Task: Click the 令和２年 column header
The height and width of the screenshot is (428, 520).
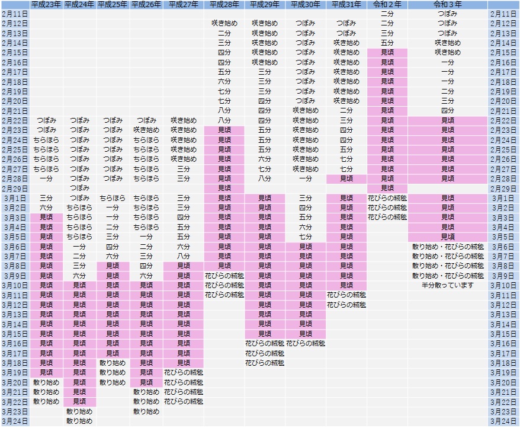Action: coord(386,4)
